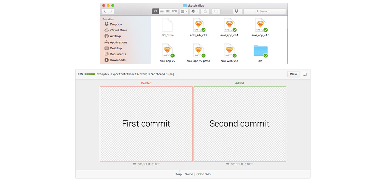Select iCloud Drive in the sidebar
This screenshot has width=384, height=180.
point(115,30)
